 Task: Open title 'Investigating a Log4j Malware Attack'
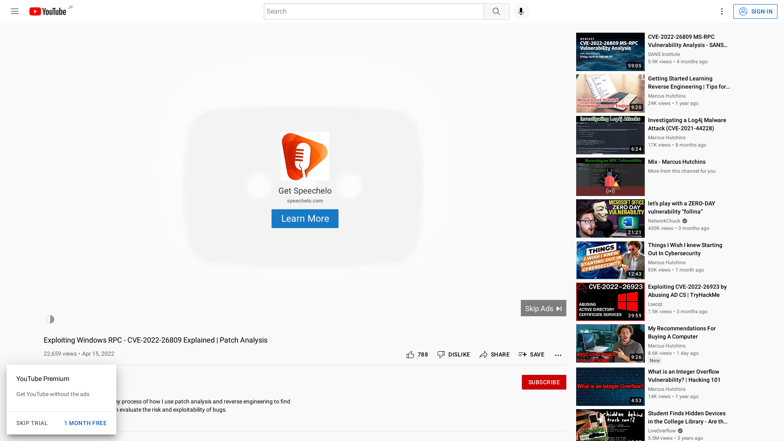pyautogui.click(x=687, y=124)
